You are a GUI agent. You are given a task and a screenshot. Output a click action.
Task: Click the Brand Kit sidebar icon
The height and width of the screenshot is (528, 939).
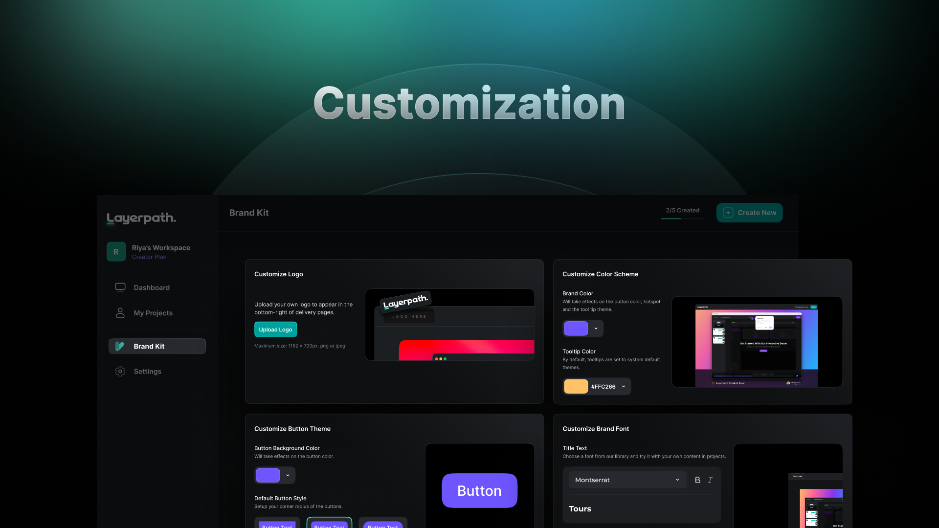point(119,346)
